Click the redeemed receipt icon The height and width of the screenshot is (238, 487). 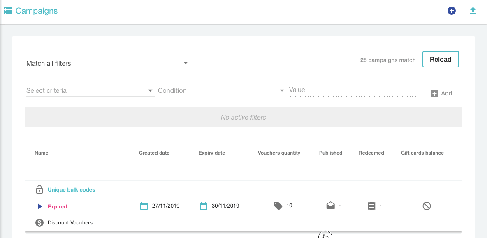click(x=372, y=206)
